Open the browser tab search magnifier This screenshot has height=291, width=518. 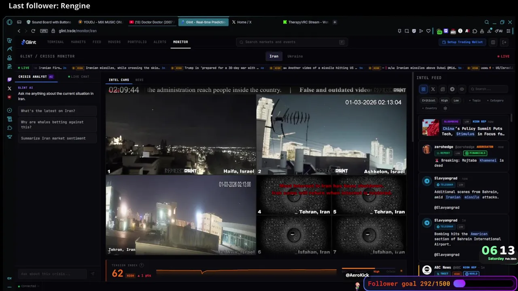tap(486, 22)
